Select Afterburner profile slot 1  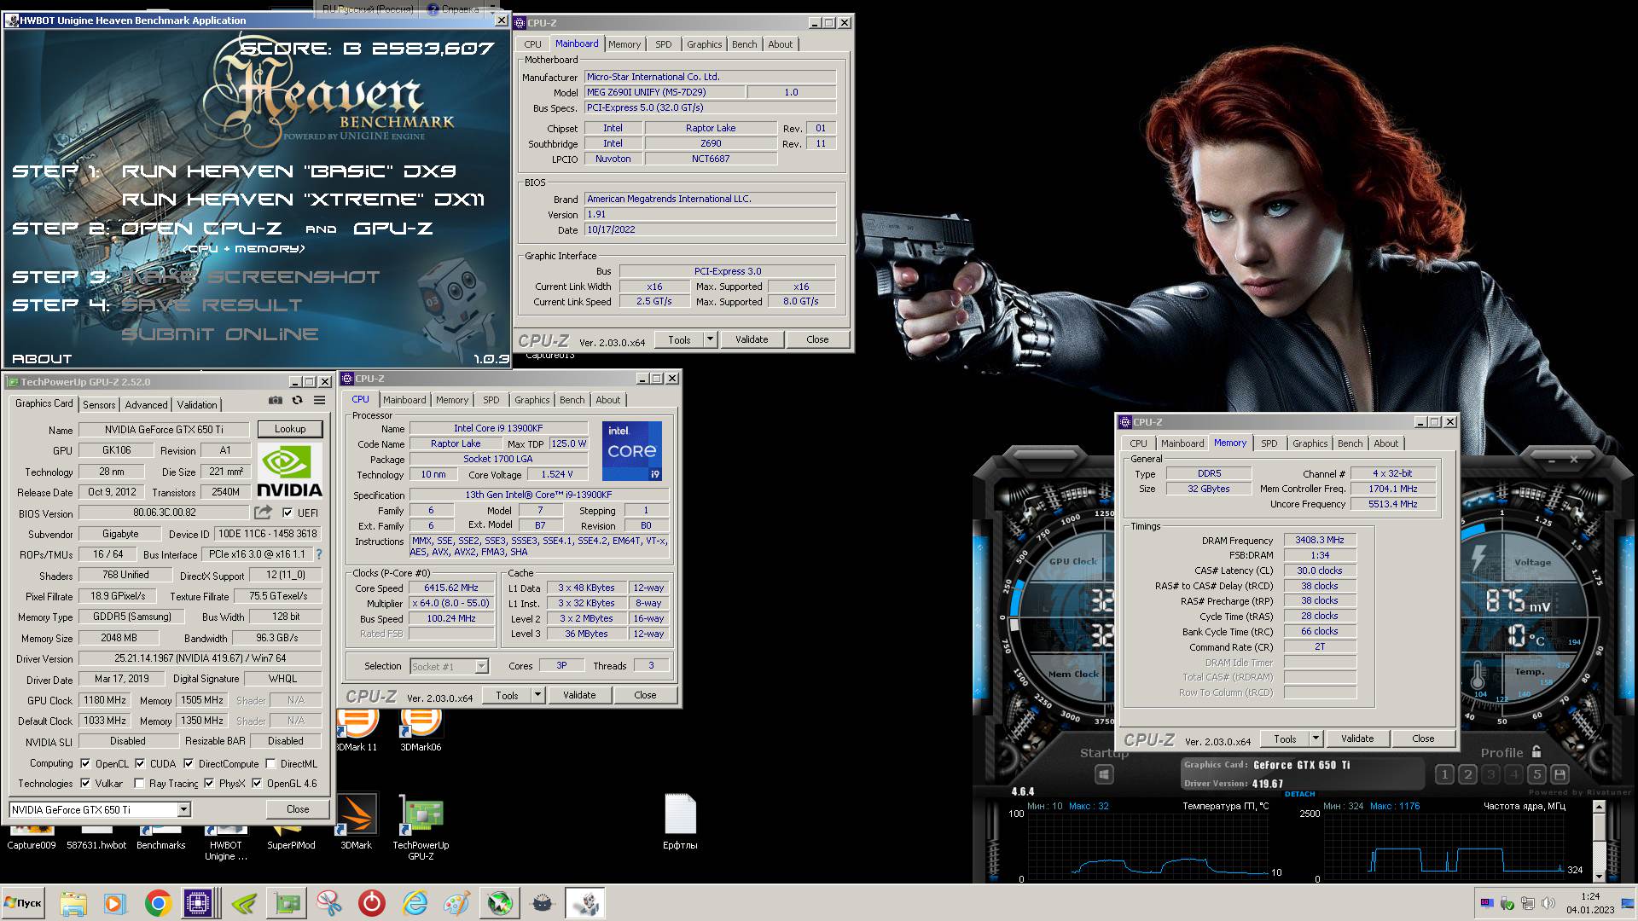[x=1444, y=774]
